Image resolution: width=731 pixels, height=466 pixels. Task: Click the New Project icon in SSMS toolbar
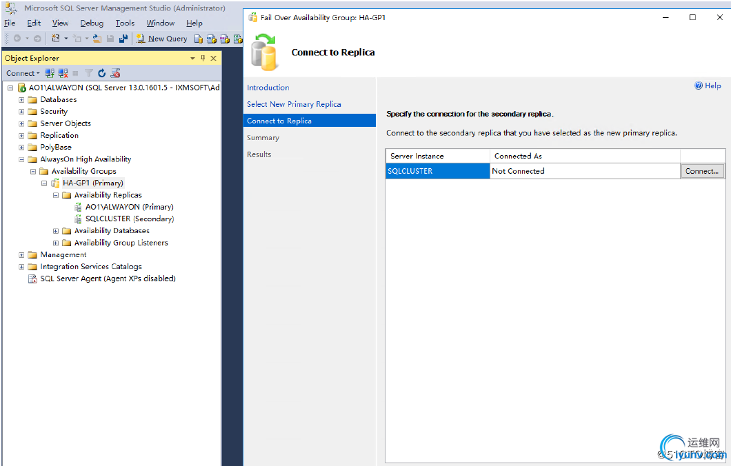[x=56, y=38]
